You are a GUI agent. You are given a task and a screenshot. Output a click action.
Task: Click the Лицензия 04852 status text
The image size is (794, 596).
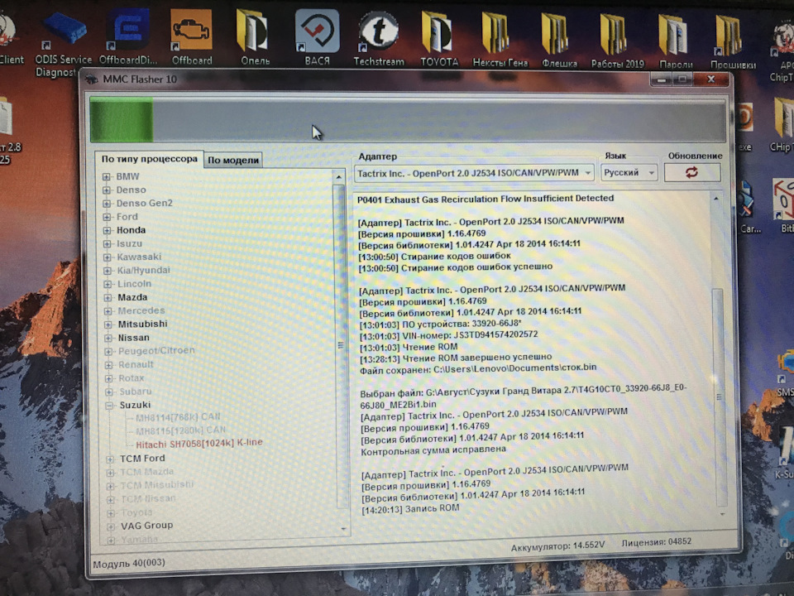point(656,541)
